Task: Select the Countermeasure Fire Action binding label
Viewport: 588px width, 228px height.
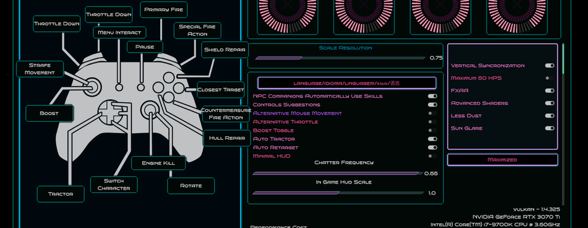Action: pos(226,113)
